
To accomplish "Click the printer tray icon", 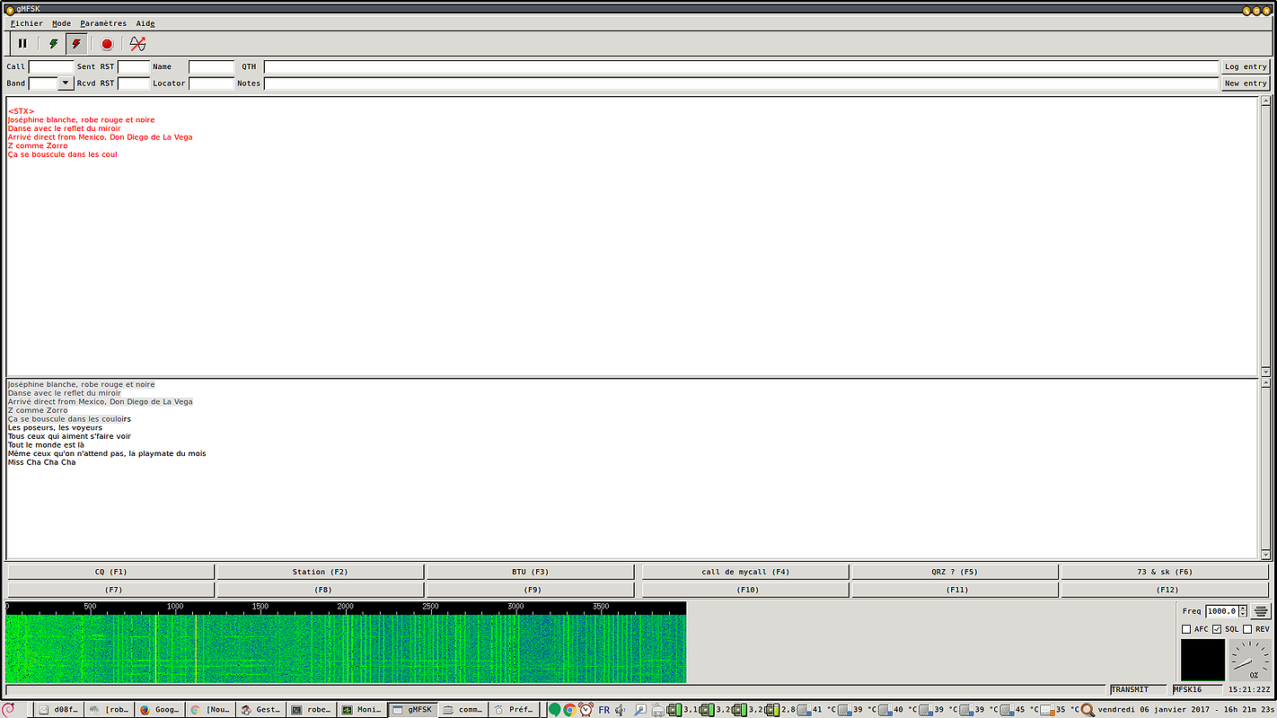I will 657,710.
